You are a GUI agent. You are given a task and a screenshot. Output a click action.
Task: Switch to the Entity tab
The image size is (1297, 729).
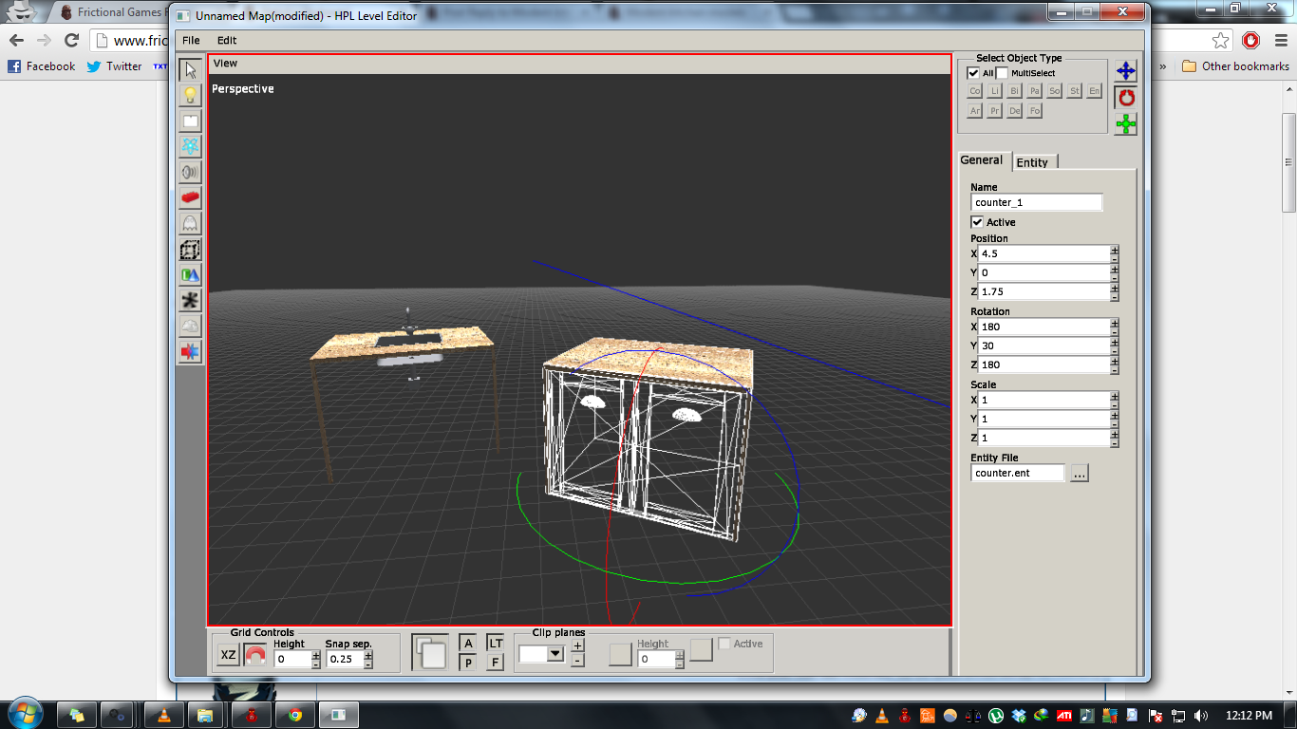point(1033,162)
